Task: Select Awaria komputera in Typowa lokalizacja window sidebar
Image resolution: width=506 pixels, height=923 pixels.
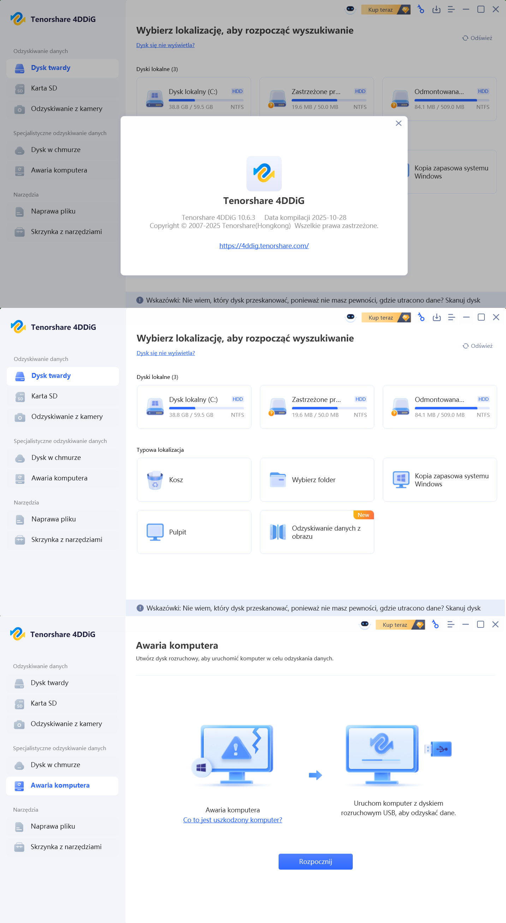Action: pyautogui.click(x=62, y=478)
